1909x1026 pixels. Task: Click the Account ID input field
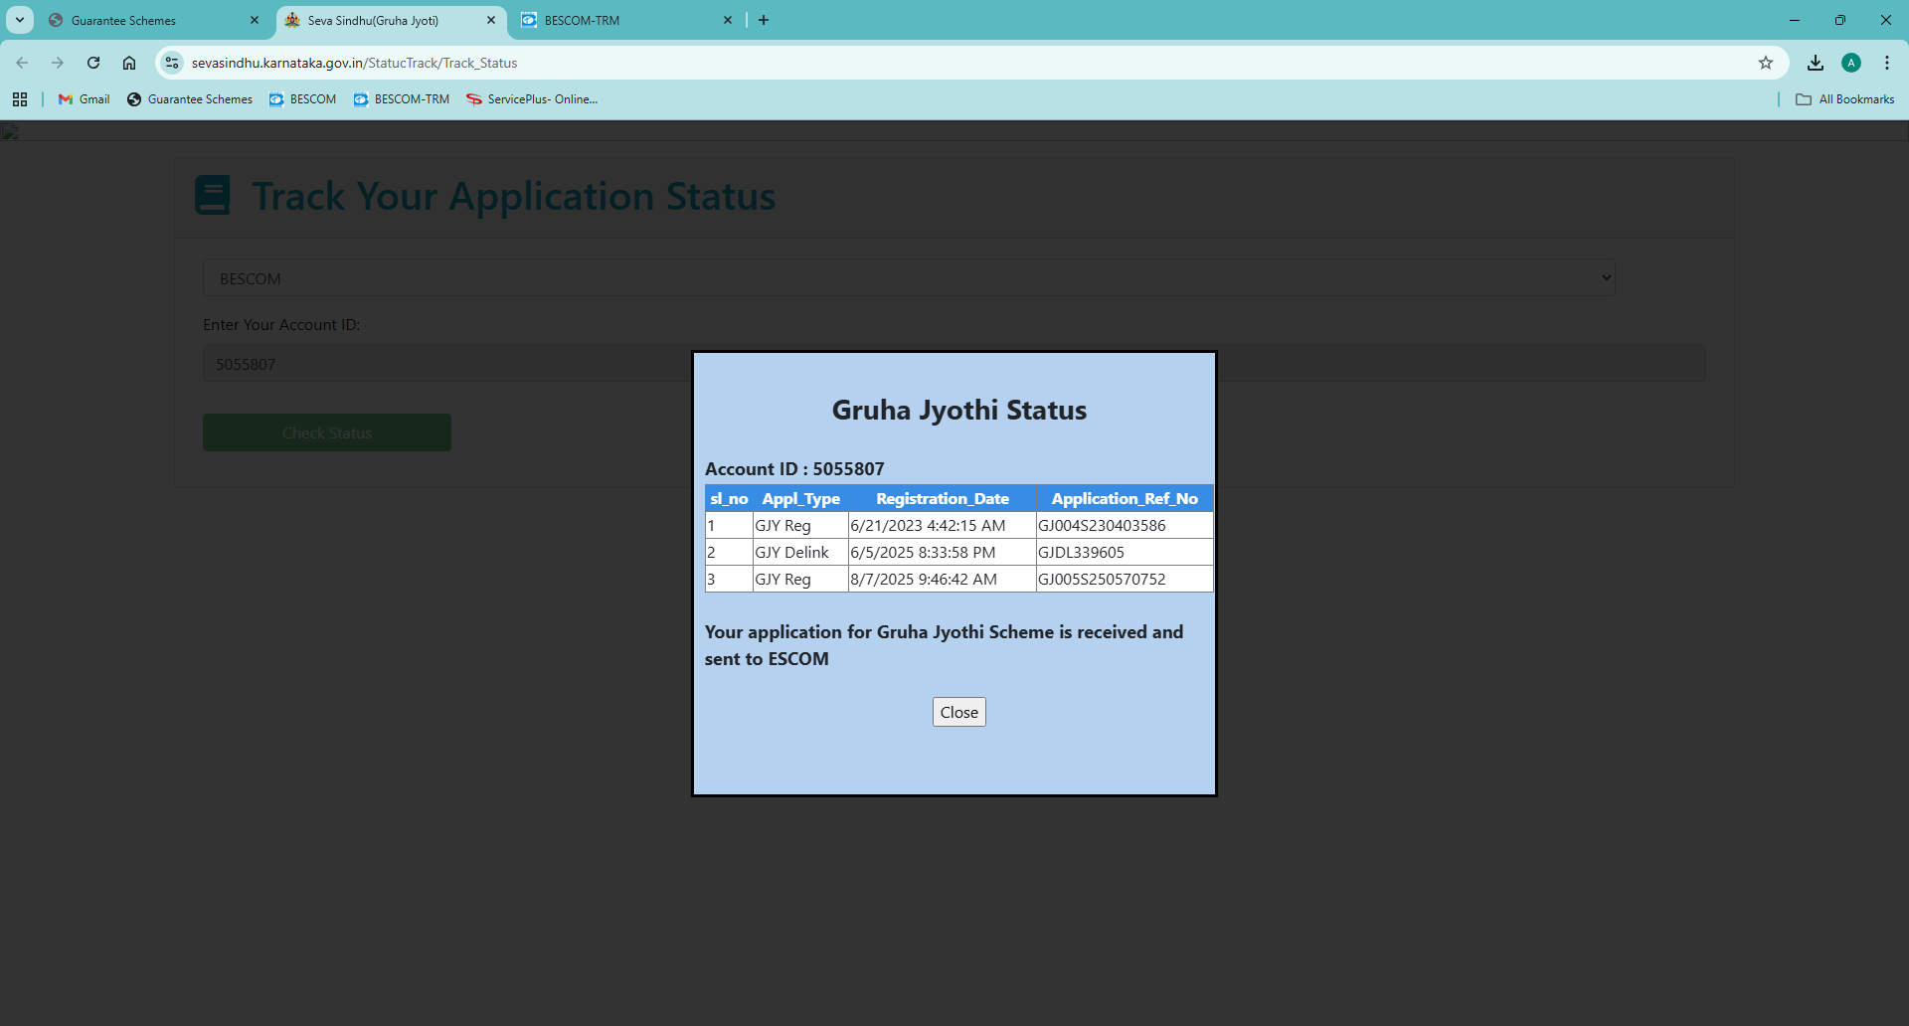[x=447, y=364]
